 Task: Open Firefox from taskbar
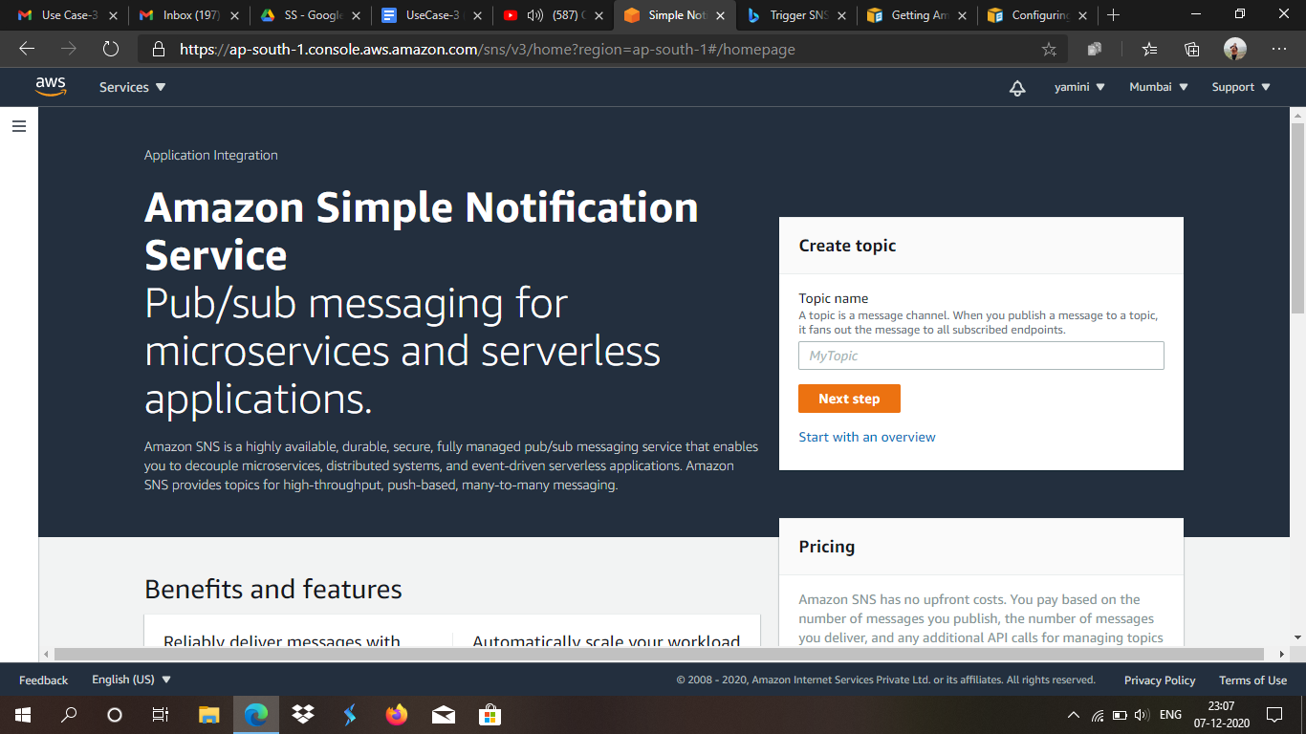[396, 715]
